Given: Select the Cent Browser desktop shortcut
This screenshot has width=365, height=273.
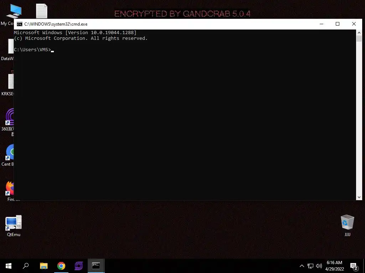Looking at the screenshot, I should coord(8,156).
